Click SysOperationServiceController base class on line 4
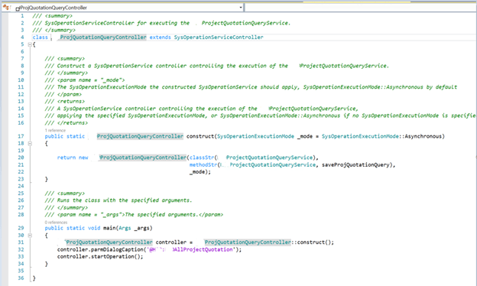The image size is (477, 286). [x=219, y=37]
